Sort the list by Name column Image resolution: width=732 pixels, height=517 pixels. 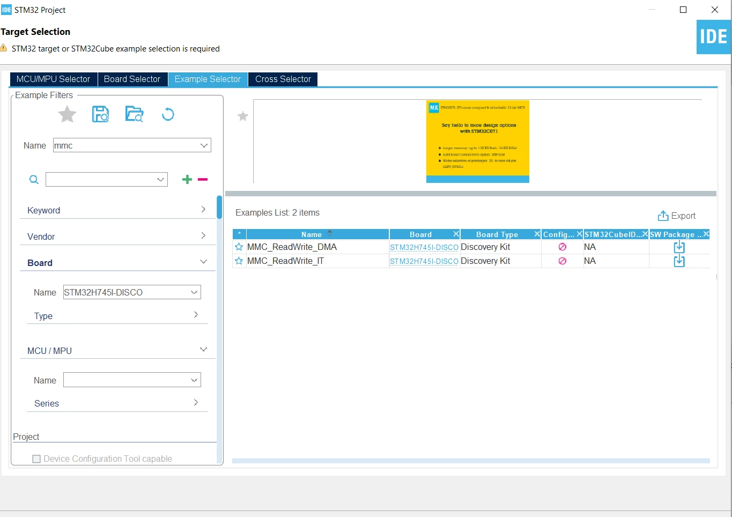(x=317, y=234)
